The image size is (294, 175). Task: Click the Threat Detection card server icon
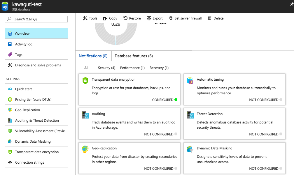[190, 115]
